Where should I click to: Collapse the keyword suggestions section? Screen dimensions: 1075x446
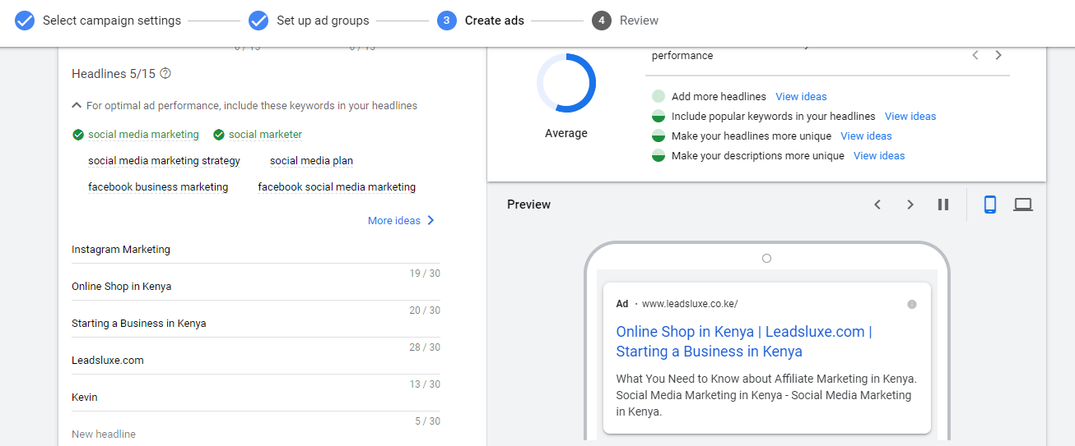point(77,105)
